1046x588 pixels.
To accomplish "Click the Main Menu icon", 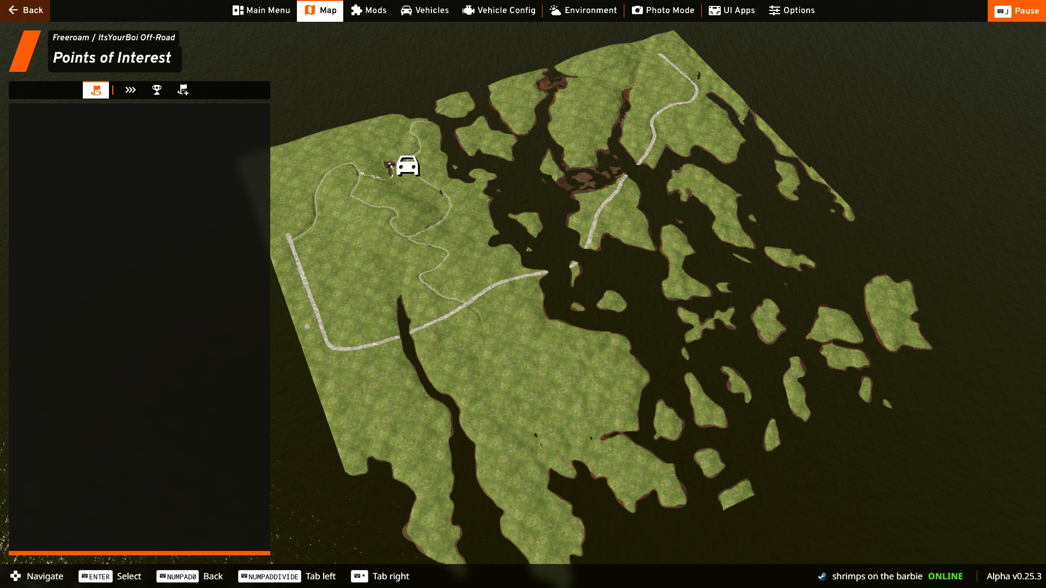I will (238, 10).
